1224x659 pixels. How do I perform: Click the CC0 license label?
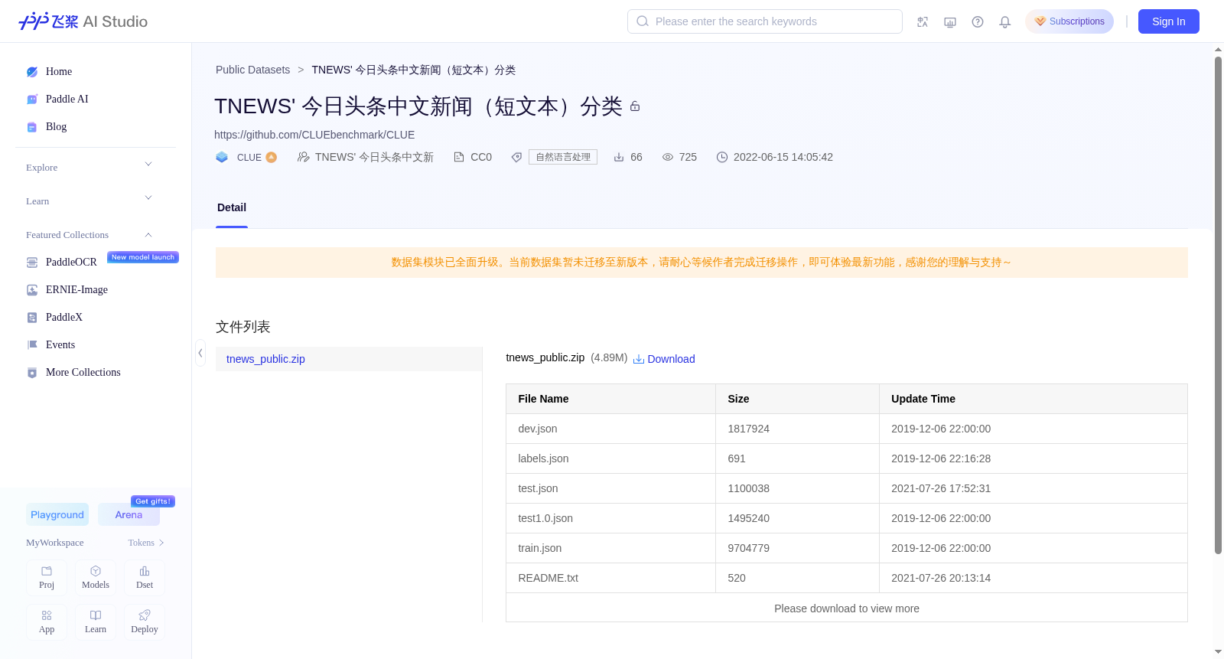pos(481,157)
